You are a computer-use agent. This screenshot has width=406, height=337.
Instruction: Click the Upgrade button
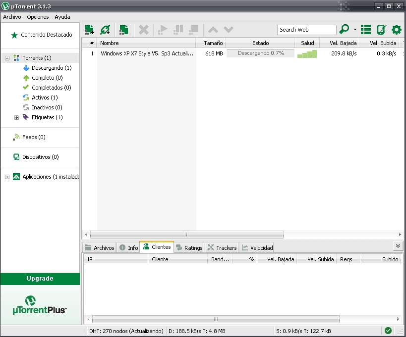[x=40, y=279]
